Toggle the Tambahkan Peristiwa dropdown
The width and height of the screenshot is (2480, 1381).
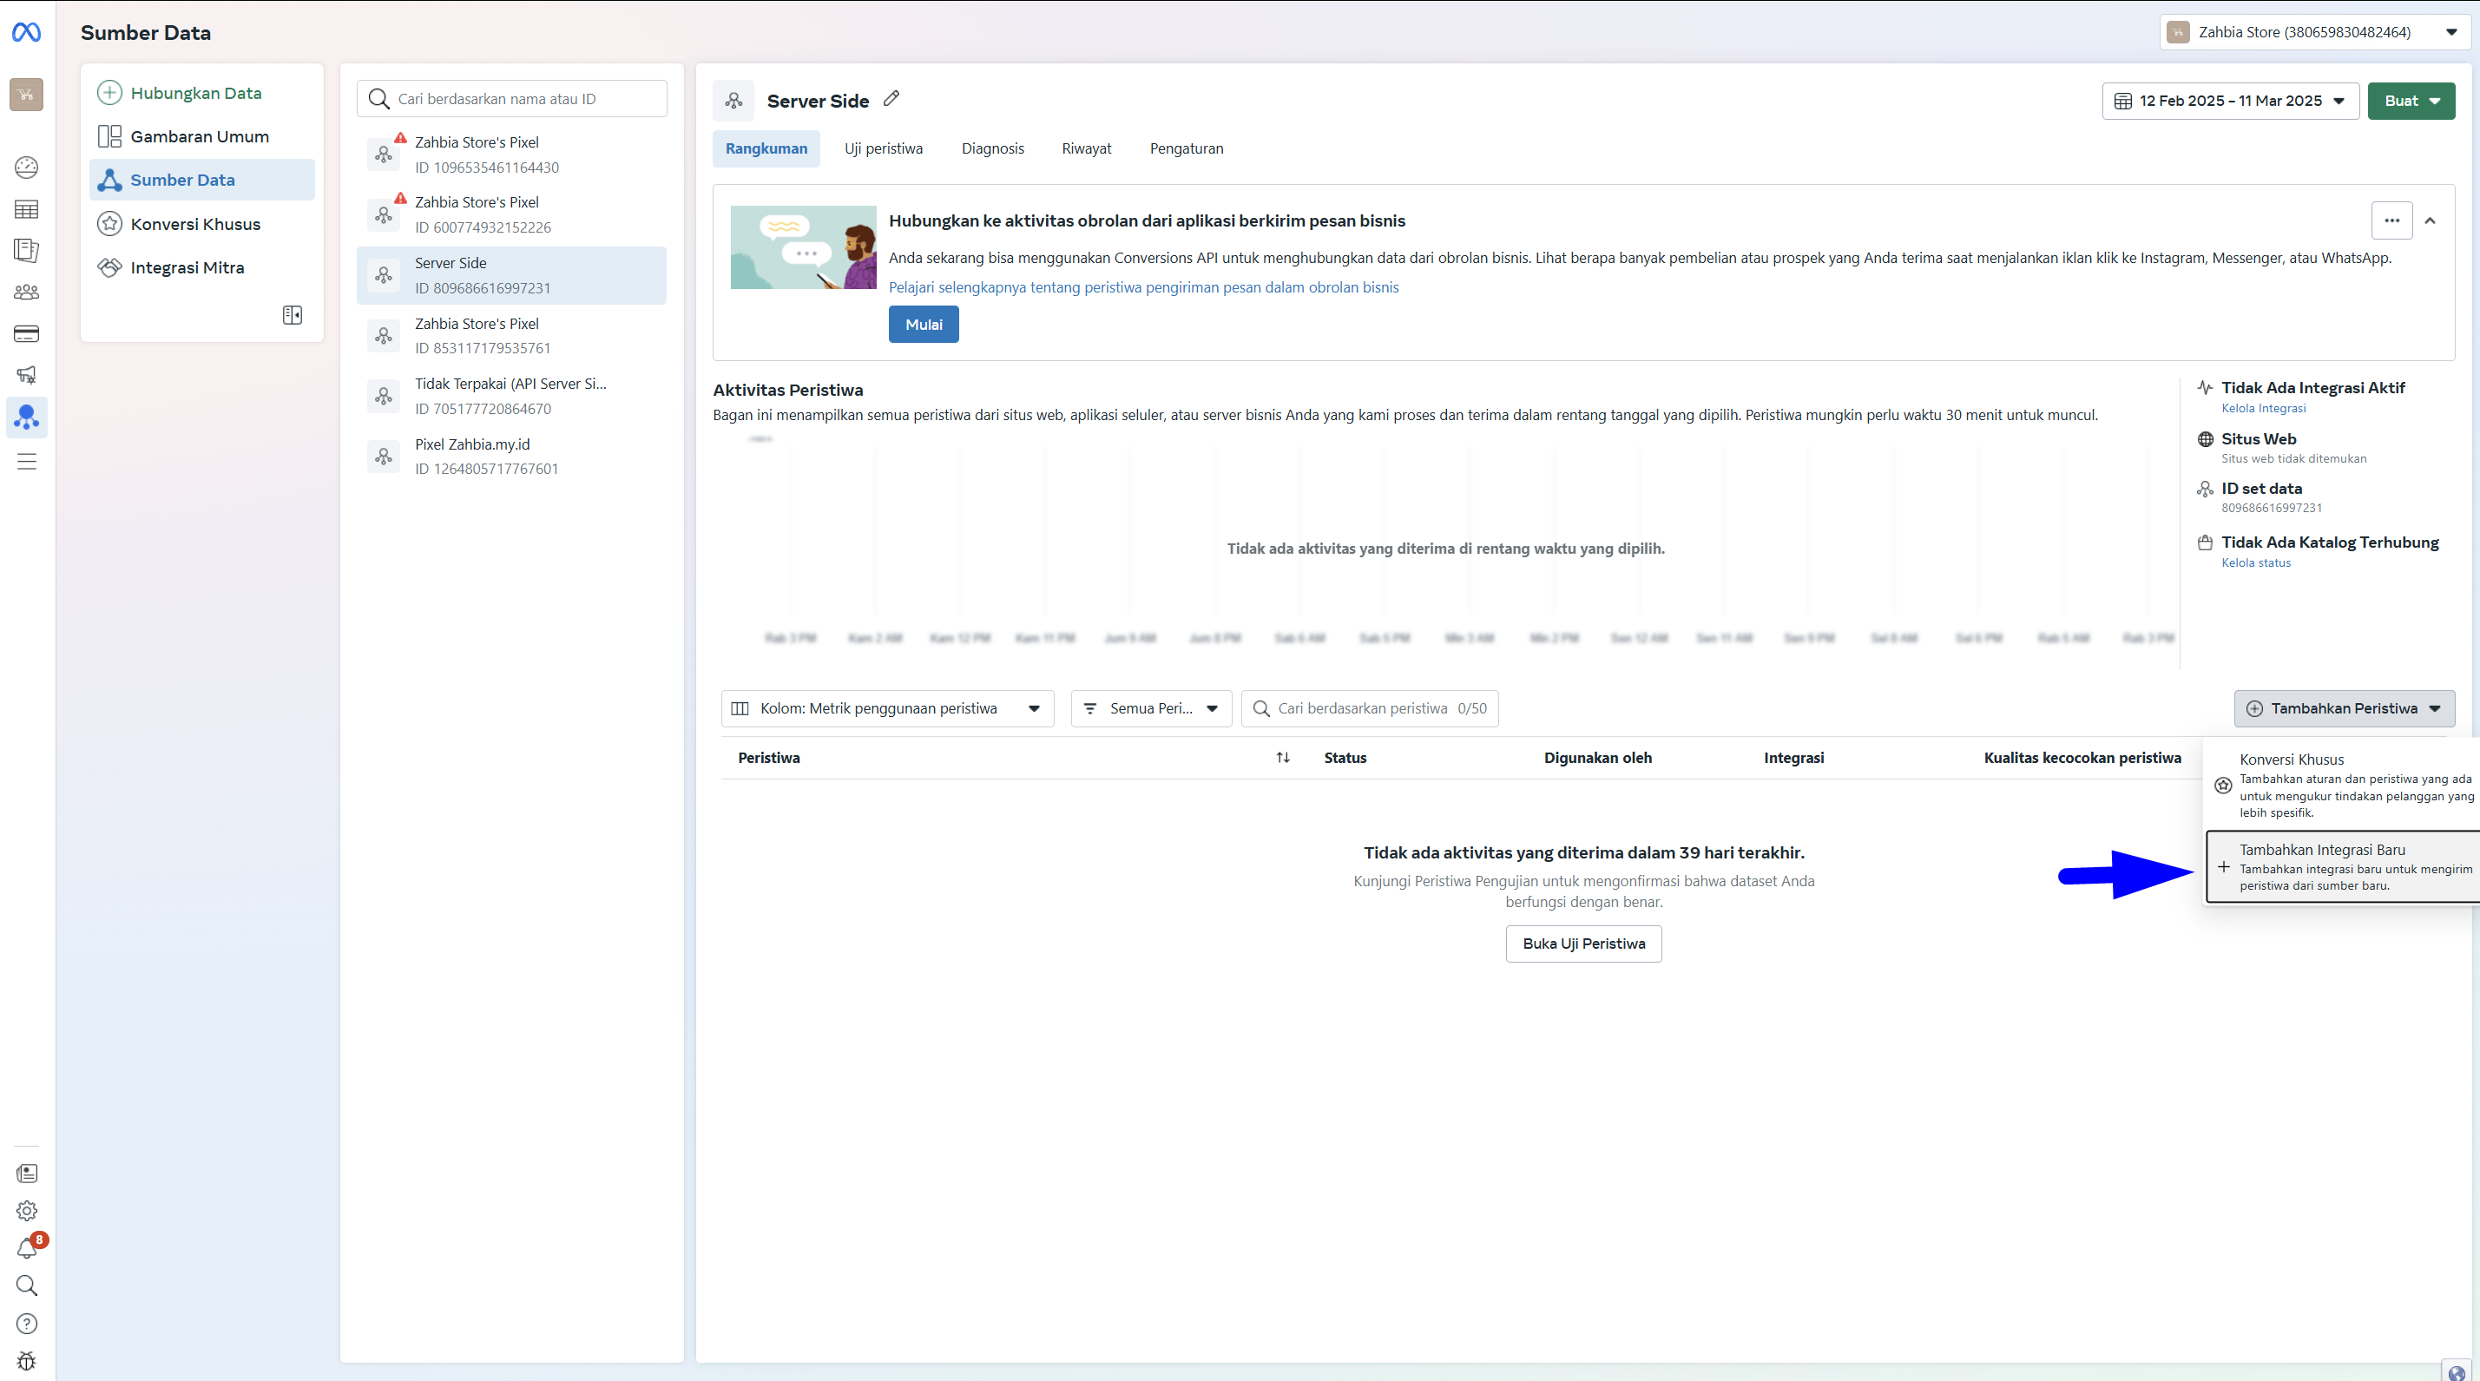[x=2344, y=708]
